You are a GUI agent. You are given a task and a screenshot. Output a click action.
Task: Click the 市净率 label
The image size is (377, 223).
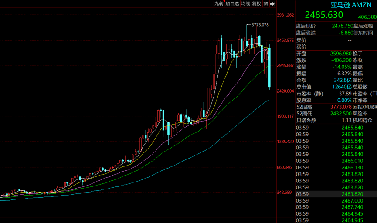360,101
